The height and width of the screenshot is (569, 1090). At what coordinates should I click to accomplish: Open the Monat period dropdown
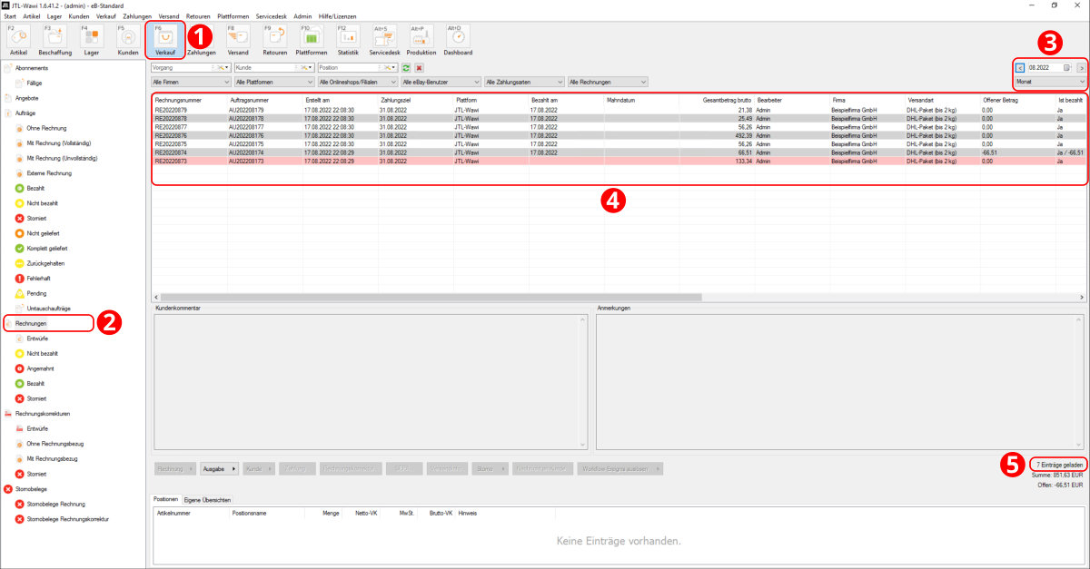pyautogui.click(x=1049, y=82)
